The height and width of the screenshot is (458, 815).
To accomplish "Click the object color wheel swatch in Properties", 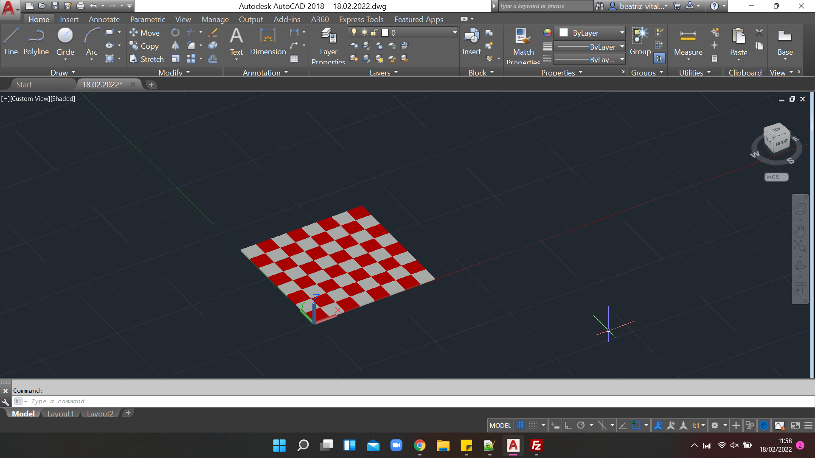I will [547, 33].
